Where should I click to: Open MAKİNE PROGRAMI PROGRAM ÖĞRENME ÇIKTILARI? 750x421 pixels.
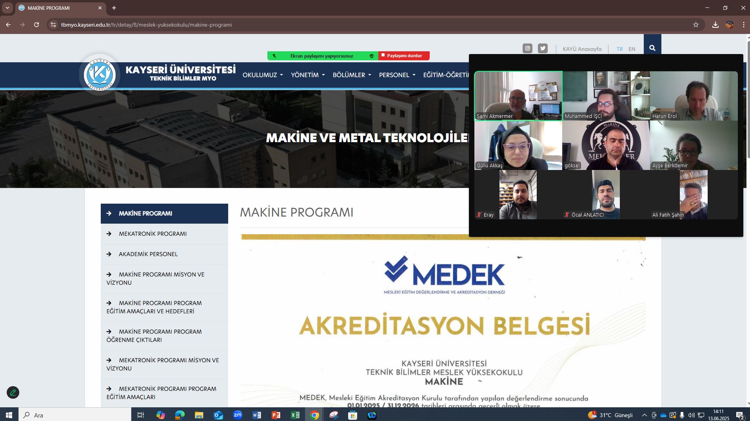click(x=164, y=336)
